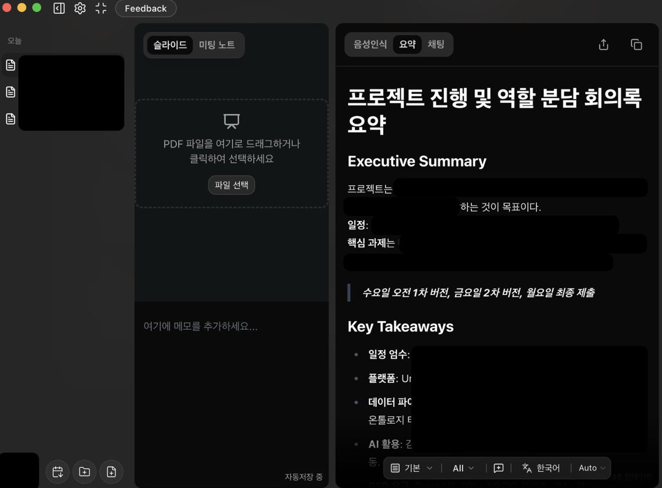This screenshot has height=488, width=662.
Task: Click the quote 수요일 오전 1차 버전
Action: (x=478, y=292)
